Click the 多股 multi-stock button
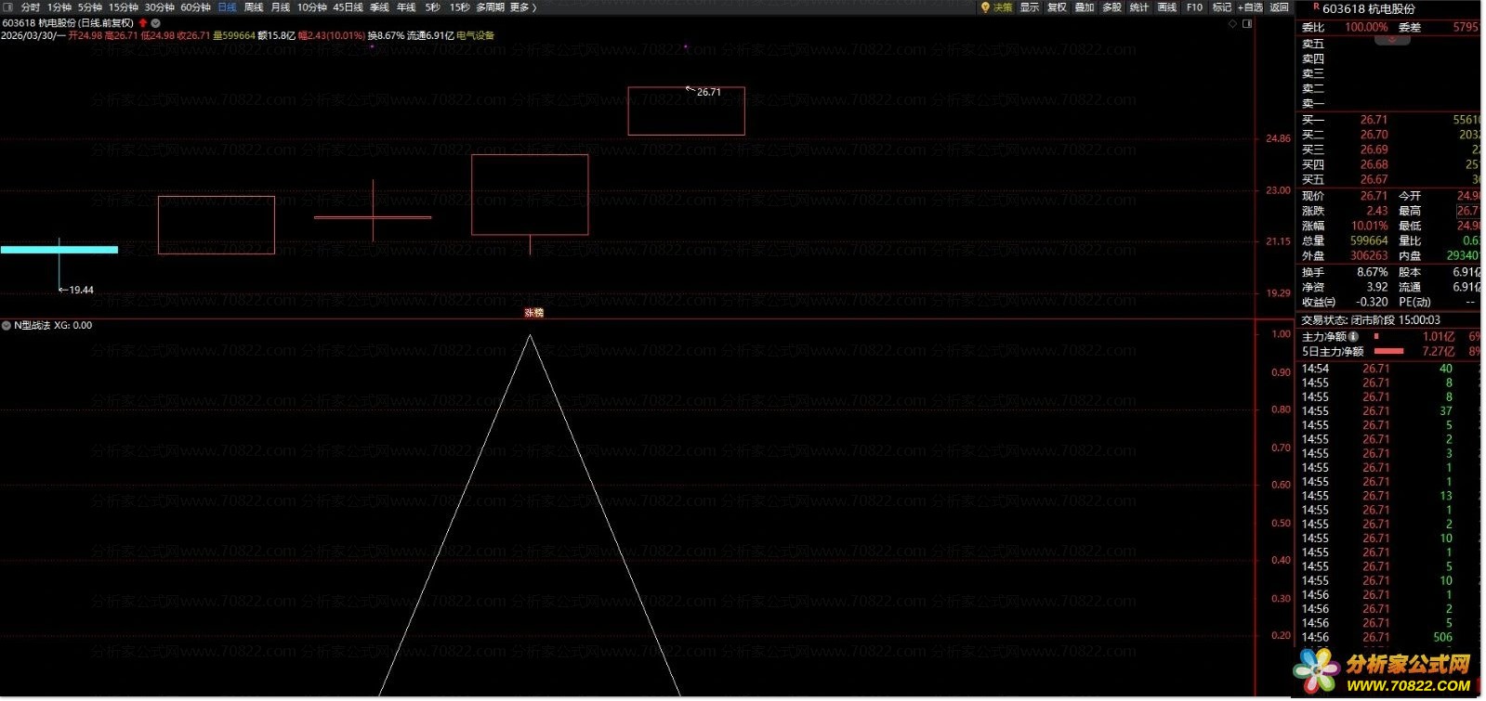This screenshot has height=701, width=1486. [x=1112, y=7]
